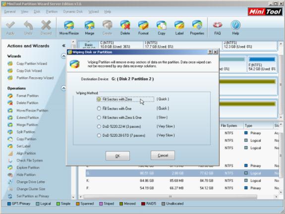Select the Move/Resize toolbar tool
This screenshot has height=214, width=285.
69,28
